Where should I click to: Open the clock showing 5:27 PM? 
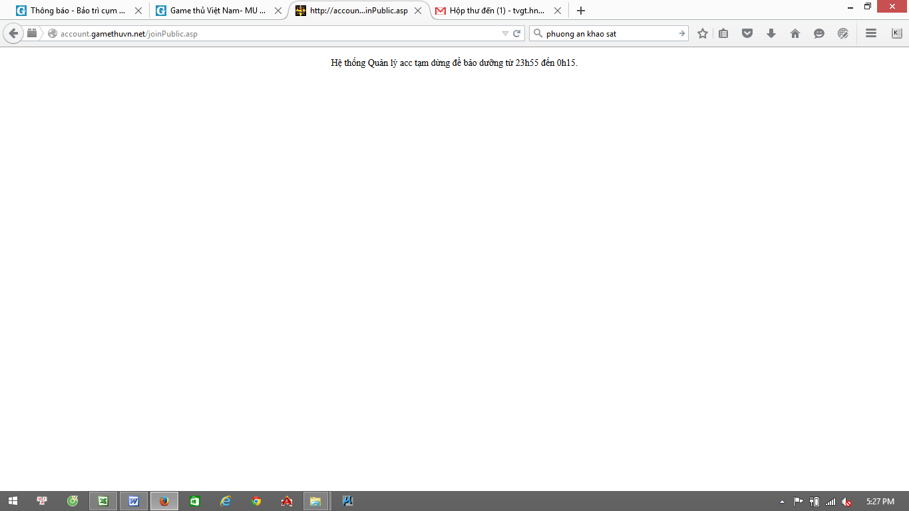point(880,501)
